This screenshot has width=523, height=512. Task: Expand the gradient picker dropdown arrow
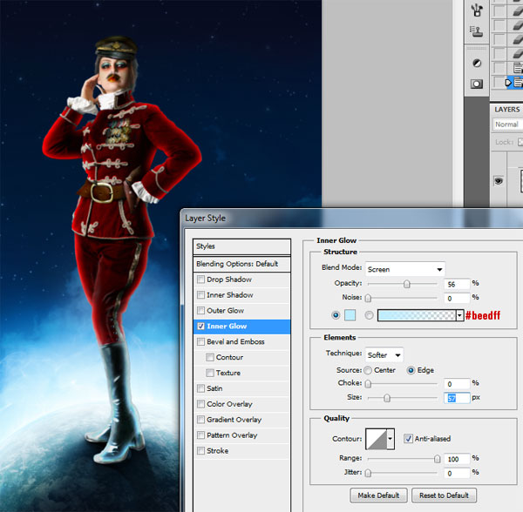(x=460, y=315)
